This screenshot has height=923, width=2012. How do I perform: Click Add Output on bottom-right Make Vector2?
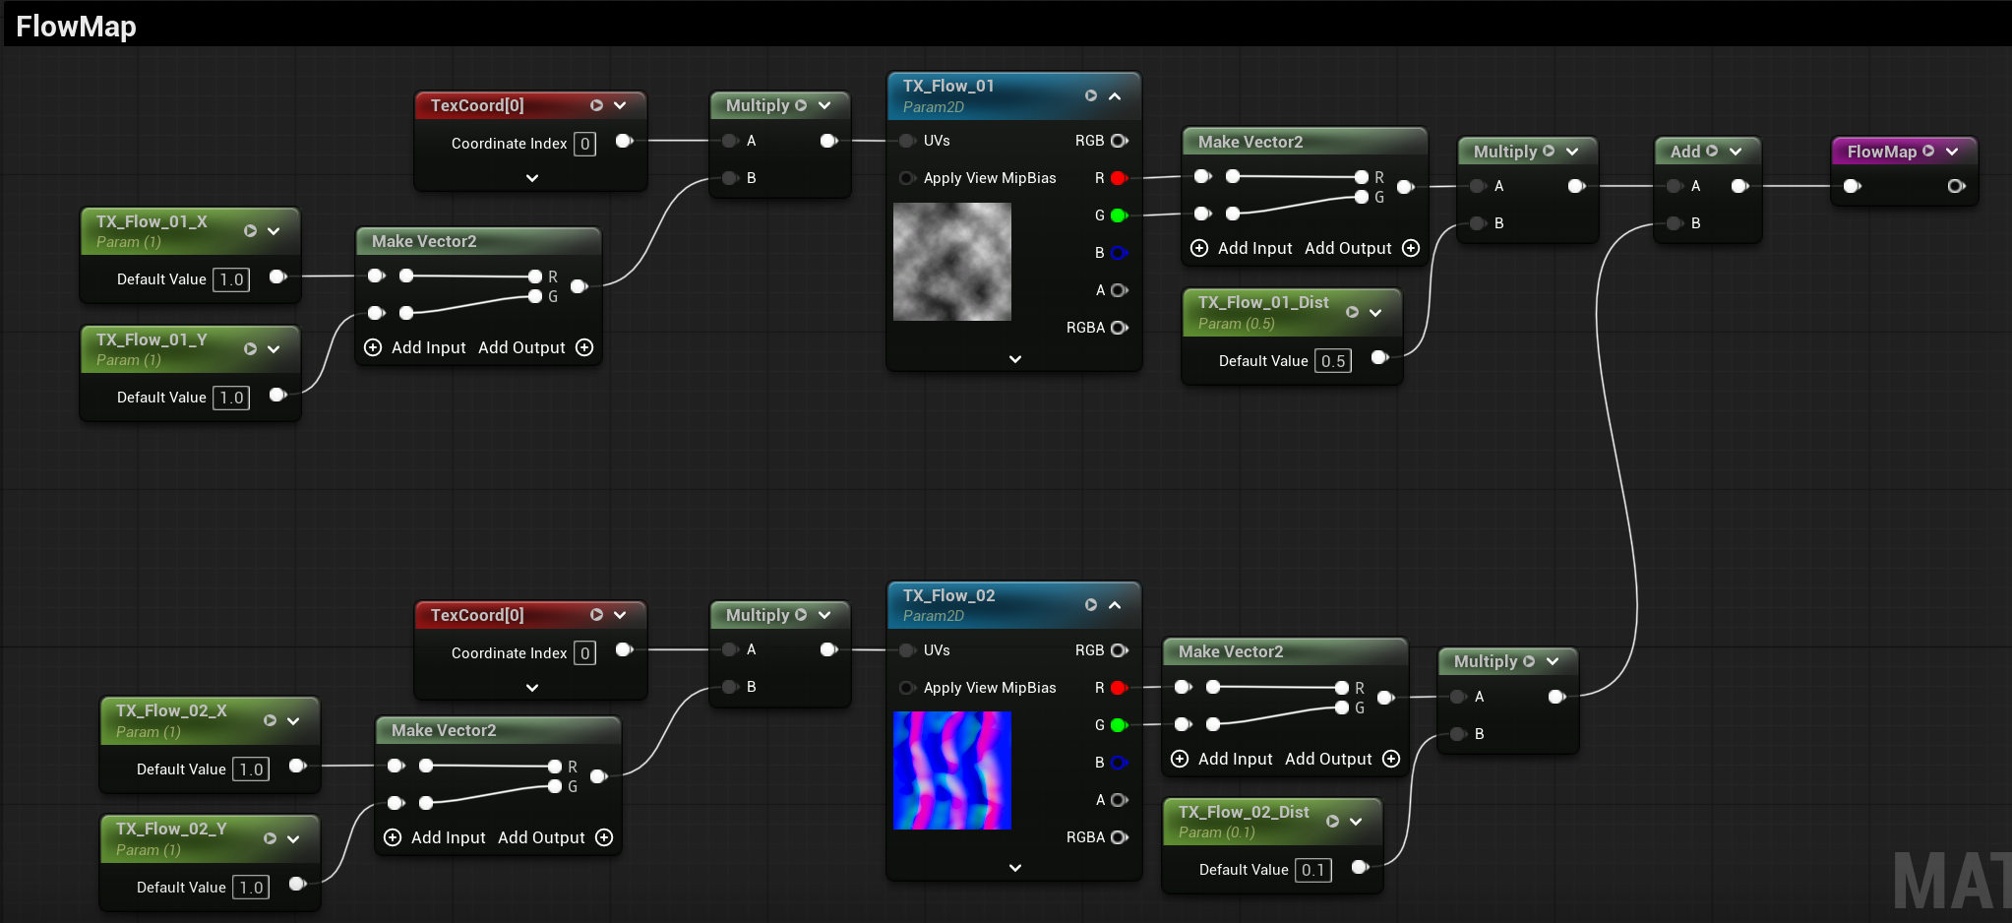1343,759
